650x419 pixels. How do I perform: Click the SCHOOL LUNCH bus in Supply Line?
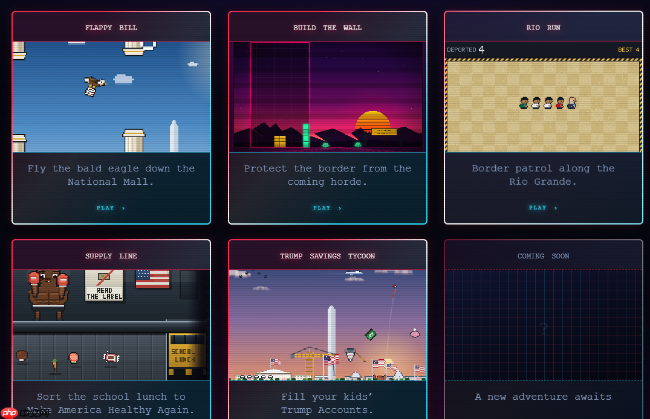[x=187, y=356]
